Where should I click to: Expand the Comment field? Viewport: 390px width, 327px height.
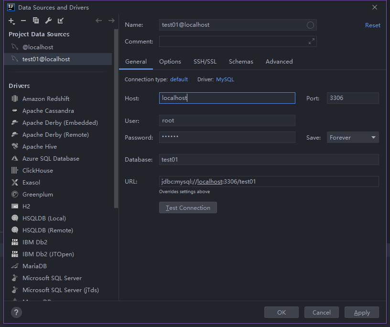[x=312, y=41]
